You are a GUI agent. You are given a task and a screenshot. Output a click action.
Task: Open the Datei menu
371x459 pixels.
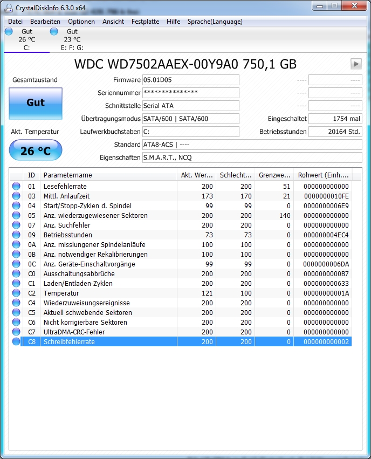pos(15,22)
